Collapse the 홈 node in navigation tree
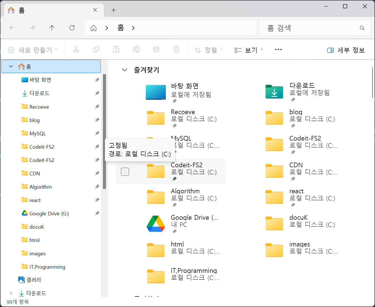The height and width of the screenshot is (307, 375). 11,66
